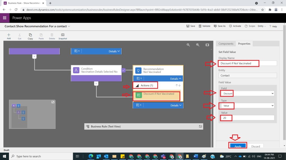The height and width of the screenshot is (160, 286).
Task: Click into the Display Name text field
Action: click(247, 63)
